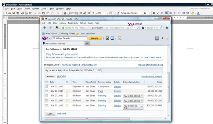Click Underline button in Word toolbar
The width and height of the screenshot is (213, 124).
coord(162,13)
